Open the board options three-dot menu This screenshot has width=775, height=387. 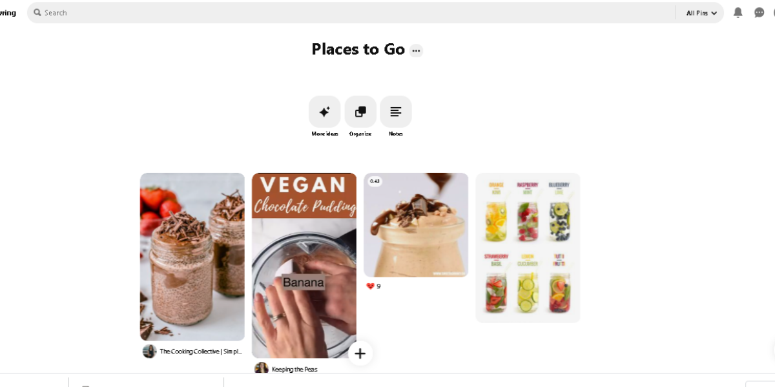416,50
